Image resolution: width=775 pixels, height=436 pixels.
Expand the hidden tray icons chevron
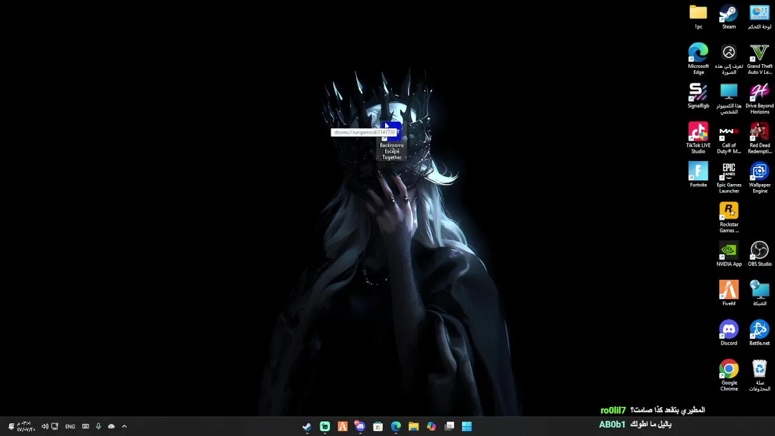[x=124, y=426]
